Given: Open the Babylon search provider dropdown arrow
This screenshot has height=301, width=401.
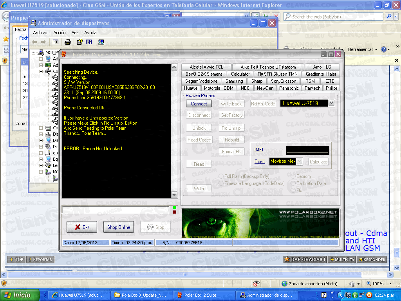Looking at the screenshot, I should coord(396,16).
